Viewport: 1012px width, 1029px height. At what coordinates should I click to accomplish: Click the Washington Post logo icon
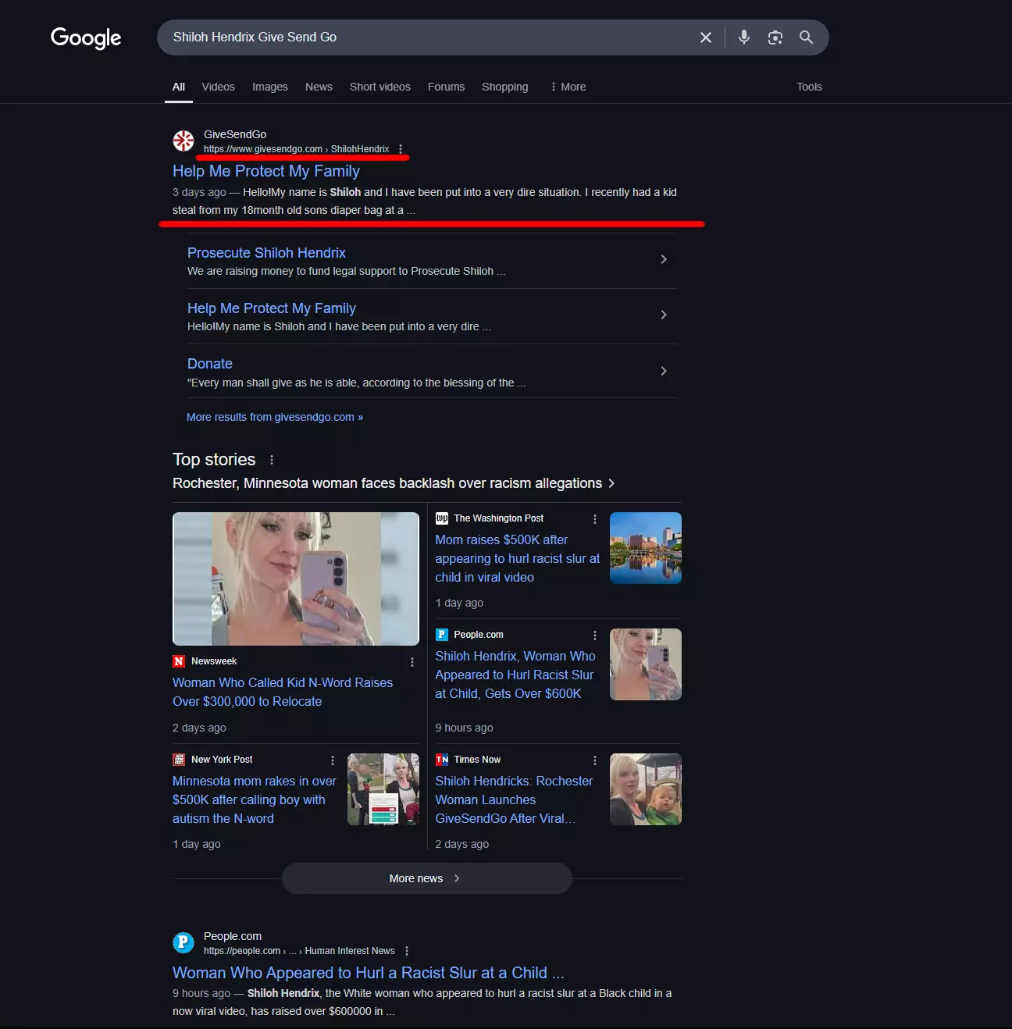tap(442, 518)
